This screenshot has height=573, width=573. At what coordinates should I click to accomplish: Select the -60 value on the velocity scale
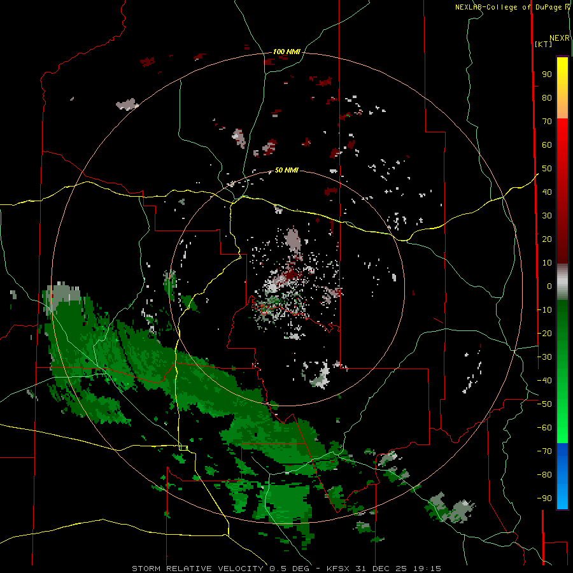coord(544,428)
